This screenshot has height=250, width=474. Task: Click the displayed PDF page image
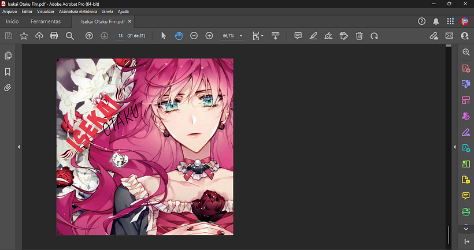(145, 147)
